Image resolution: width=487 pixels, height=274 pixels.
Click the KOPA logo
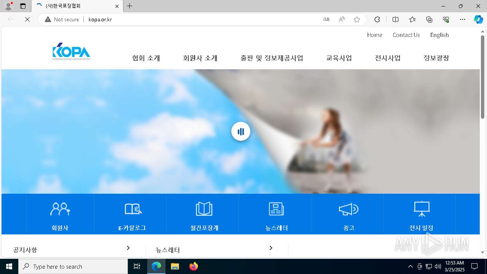click(72, 51)
